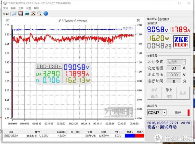195x144 pixels.
Task: Click the 设备1: 测试启动 status message
Action: pyautogui.click(x=162, y=127)
